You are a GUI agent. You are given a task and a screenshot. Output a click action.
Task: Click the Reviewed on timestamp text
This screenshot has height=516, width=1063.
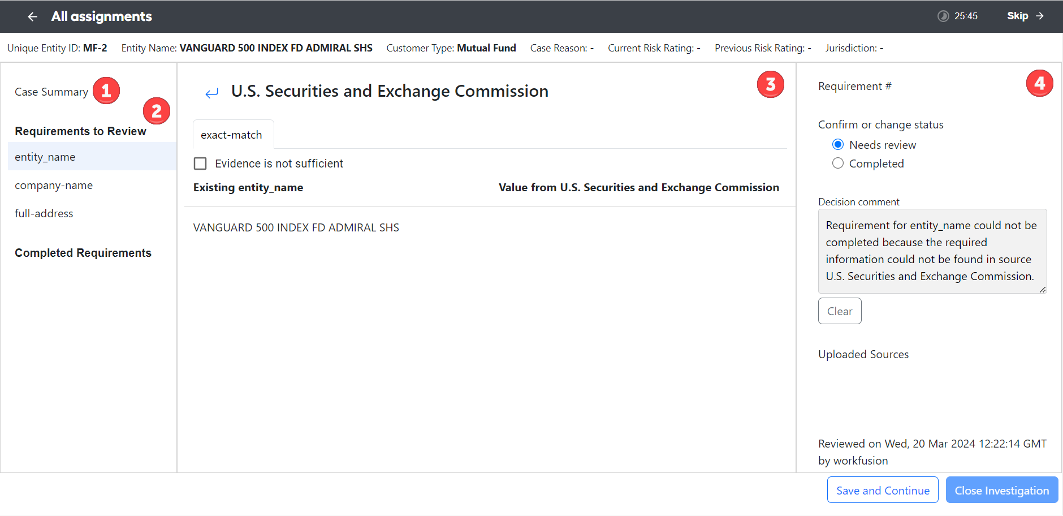pyautogui.click(x=932, y=452)
